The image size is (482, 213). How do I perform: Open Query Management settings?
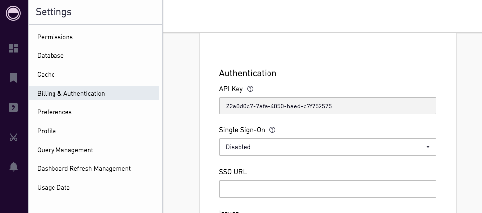point(65,150)
